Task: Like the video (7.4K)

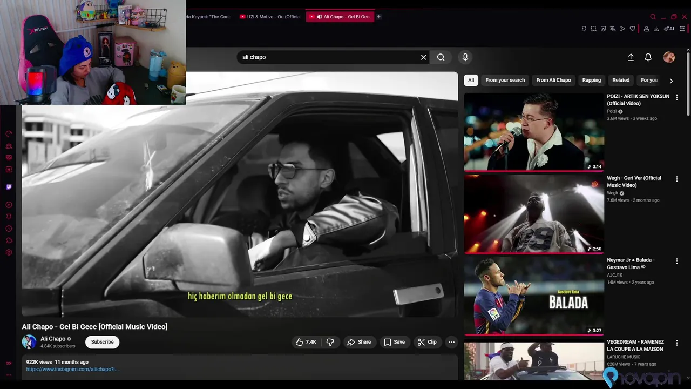Action: tap(306, 342)
